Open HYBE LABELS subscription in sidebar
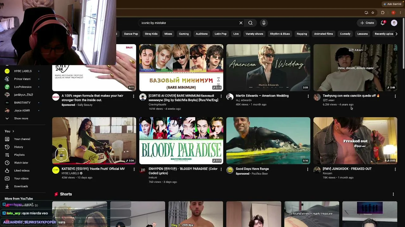Screen dimensions: 405x227 coord(23,71)
